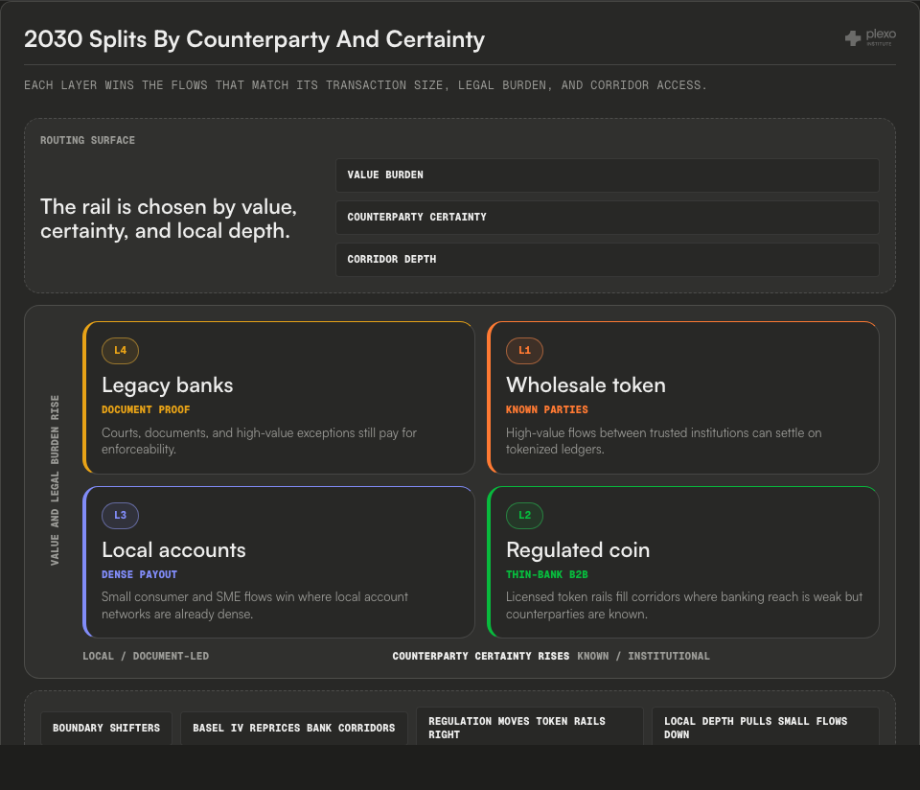This screenshot has height=790, width=920.
Task: Click the Known Parties tag
Action: [x=547, y=409]
